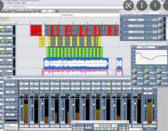Image resolution: width=168 pixels, height=131 pixels.
Task: Open the first row selector in the top-right panel
Action: pyautogui.click(x=136, y=20)
